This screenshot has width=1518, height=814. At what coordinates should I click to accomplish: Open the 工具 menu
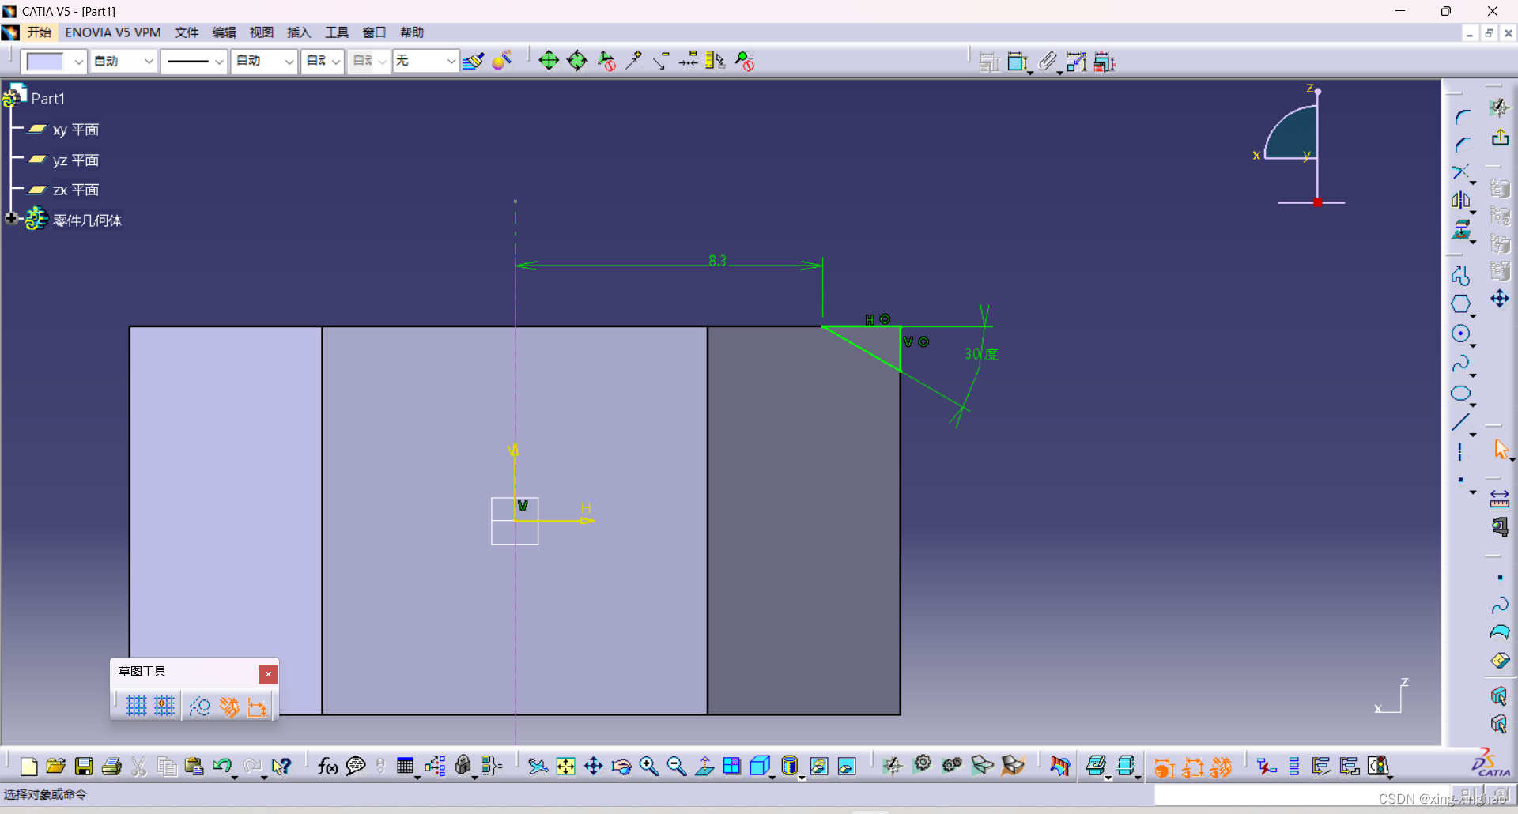point(336,32)
